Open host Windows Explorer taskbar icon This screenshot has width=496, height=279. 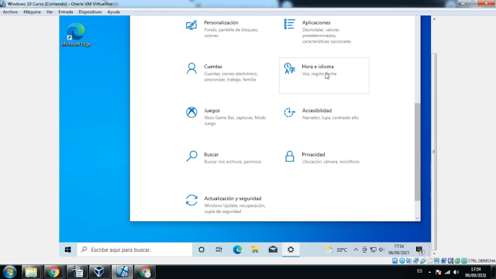(x=31, y=272)
